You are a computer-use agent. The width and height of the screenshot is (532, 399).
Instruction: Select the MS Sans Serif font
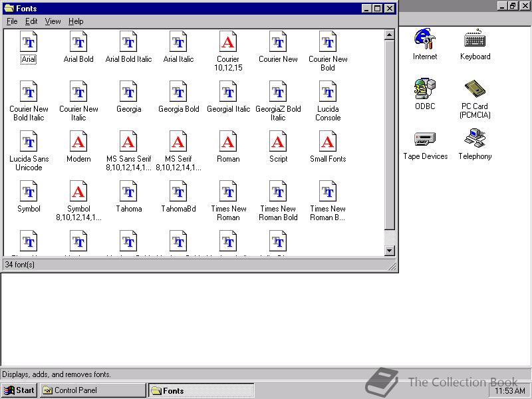click(x=128, y=142)
